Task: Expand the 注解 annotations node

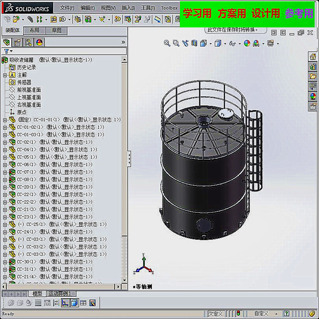Action: click(5, 75)
